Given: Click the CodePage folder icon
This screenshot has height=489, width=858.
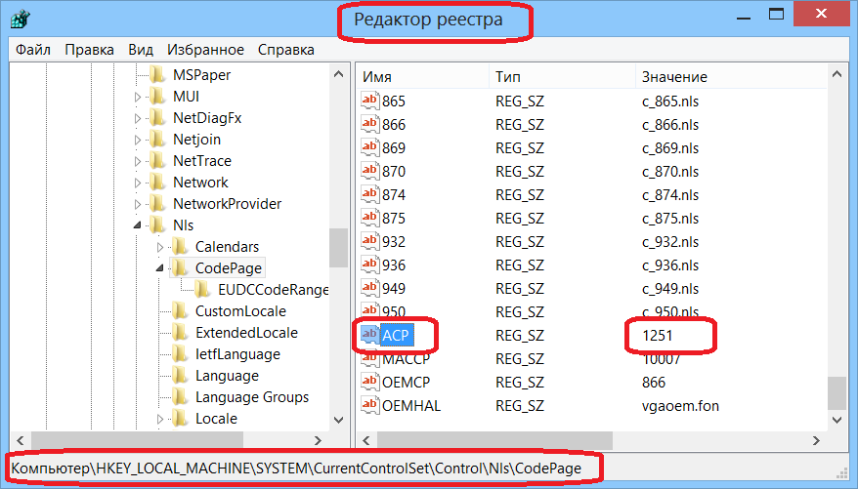Looking at the screenshot, I should [180, 267].
